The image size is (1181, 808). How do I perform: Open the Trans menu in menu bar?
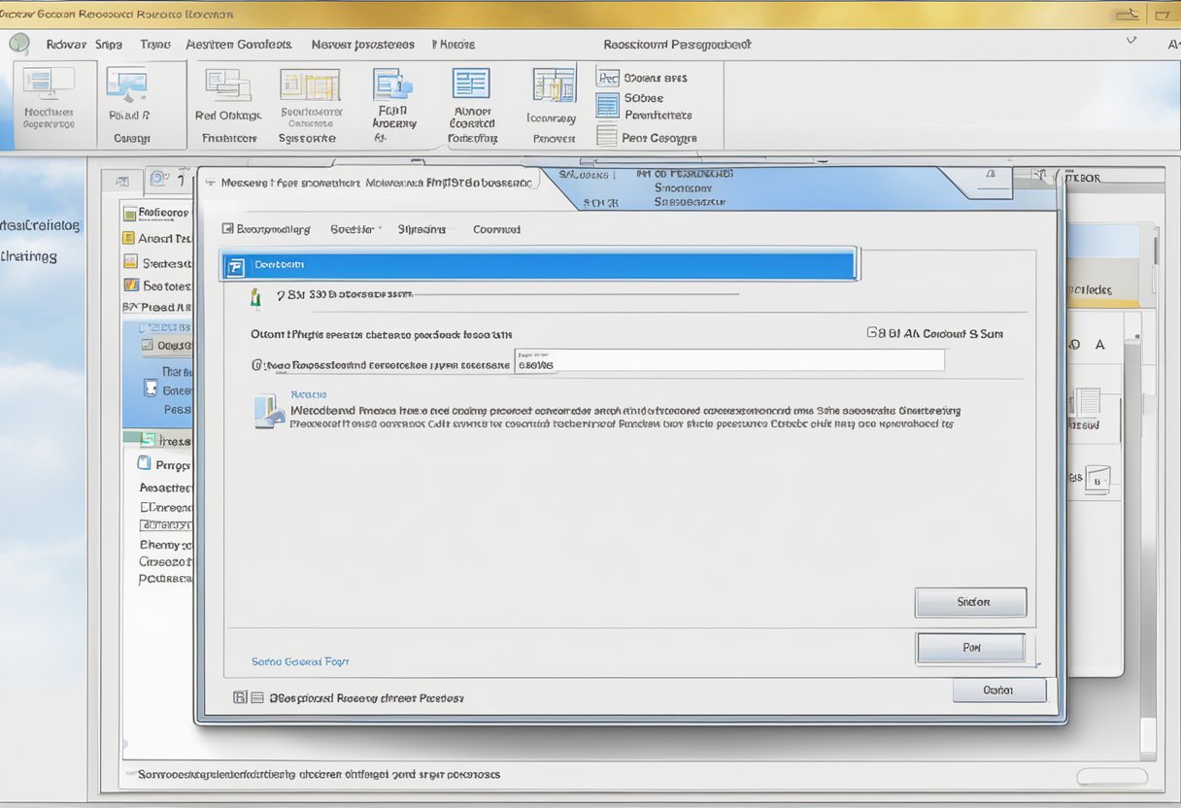[154, 45]
